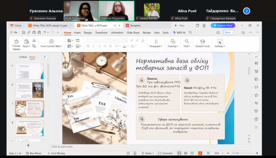Open the Transitions ribbon tab
This screenshot has height=158, width=276.
101,32
